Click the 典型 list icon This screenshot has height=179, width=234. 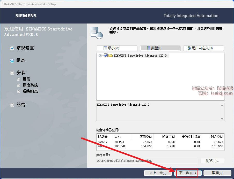[149, 48]
